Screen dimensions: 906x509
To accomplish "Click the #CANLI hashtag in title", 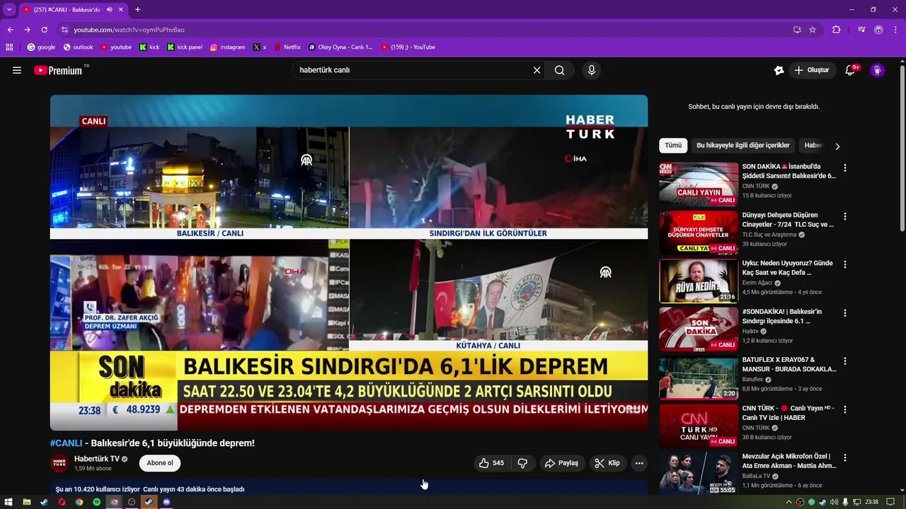I will tap(66, 443).
